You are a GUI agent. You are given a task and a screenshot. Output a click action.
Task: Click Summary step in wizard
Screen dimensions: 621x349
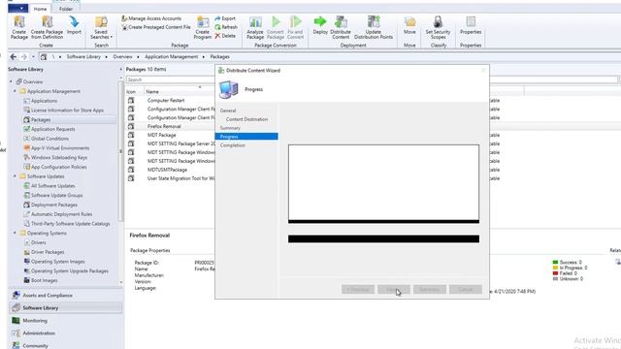pos(230,128)
